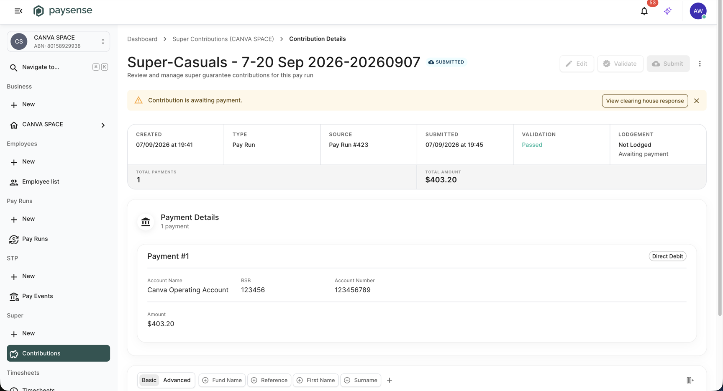This screenshot has height=391, width=723.
Task: Open notifications bell with 53 badge
Action: (644, 11)
